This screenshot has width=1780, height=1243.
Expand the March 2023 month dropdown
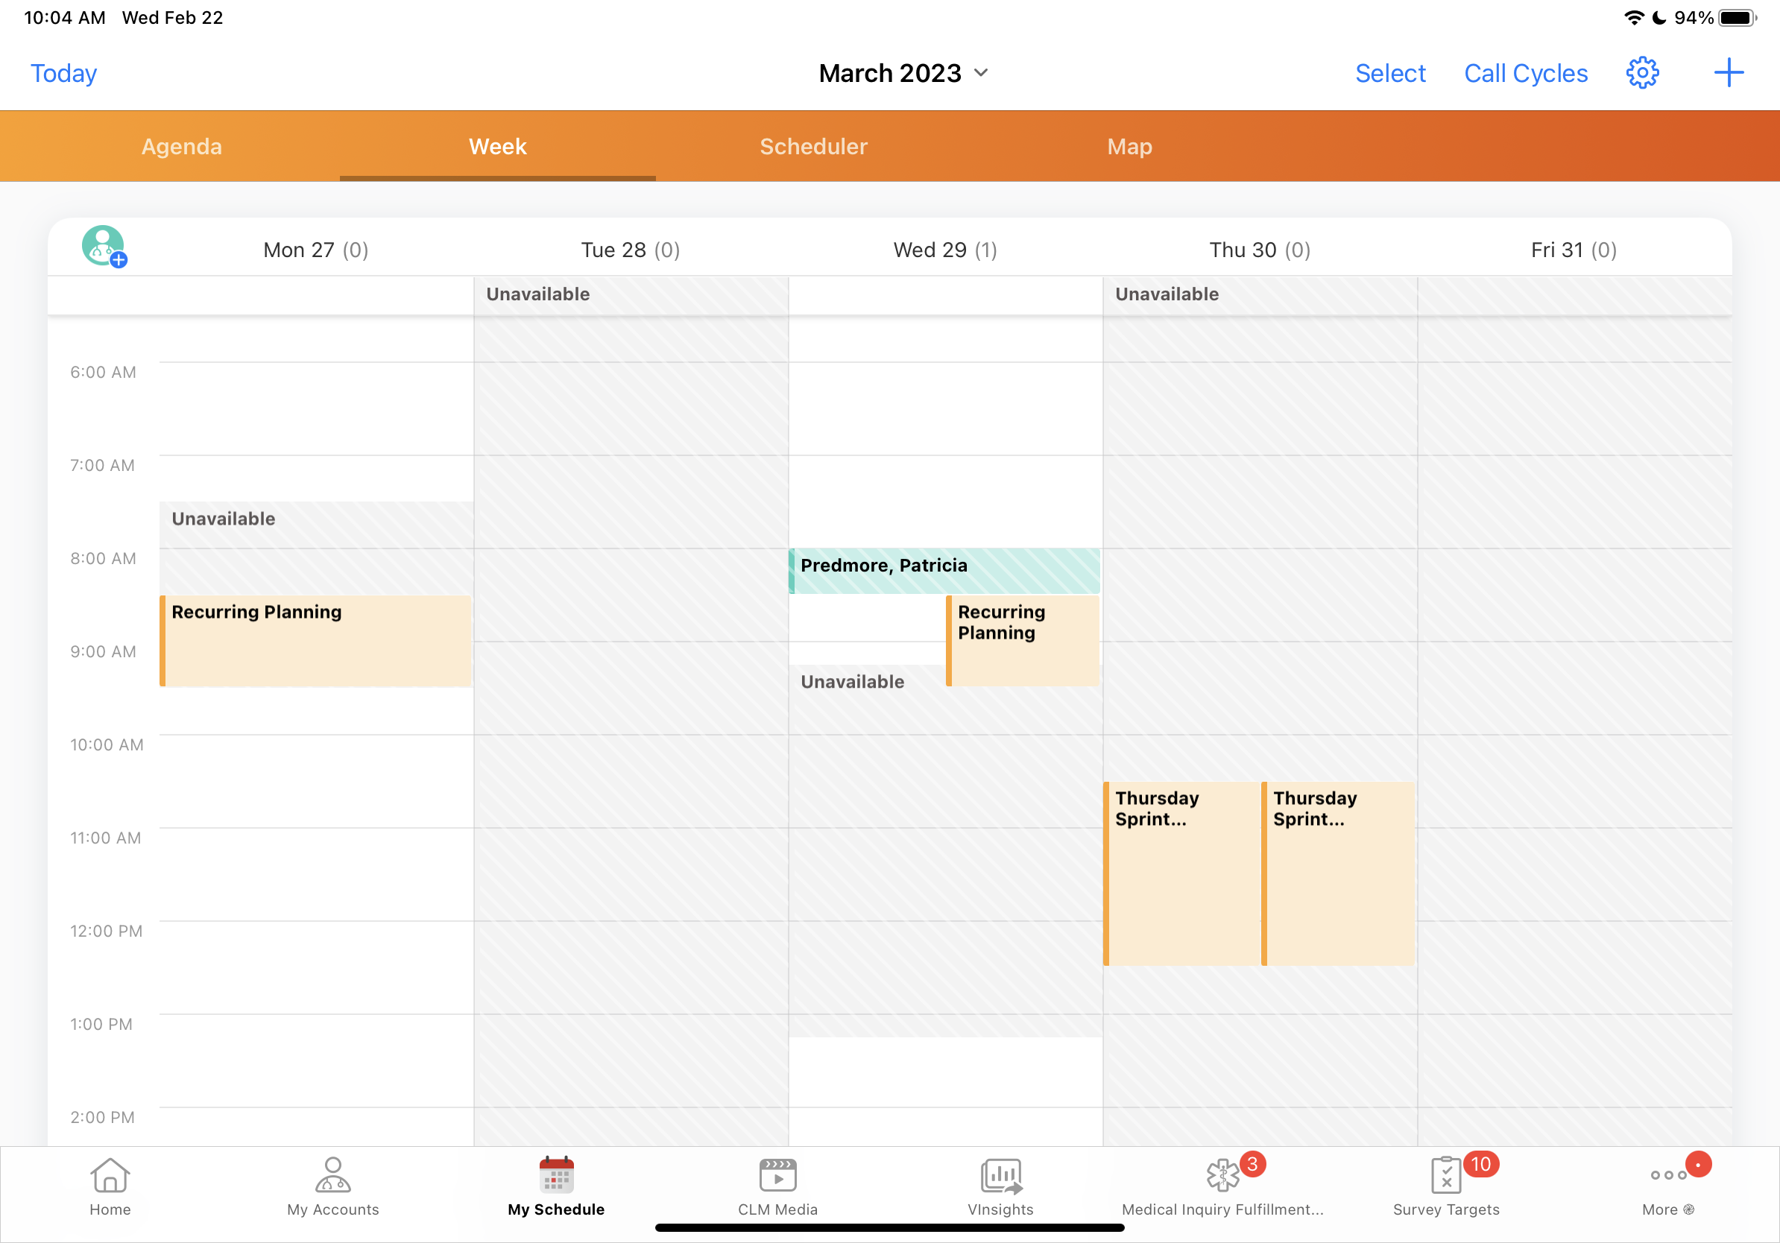click(904, 73)
